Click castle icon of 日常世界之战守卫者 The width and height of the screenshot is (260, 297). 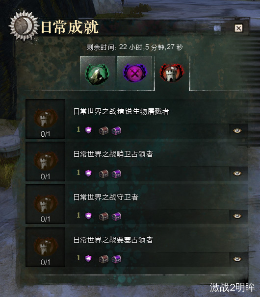[46, 203]
